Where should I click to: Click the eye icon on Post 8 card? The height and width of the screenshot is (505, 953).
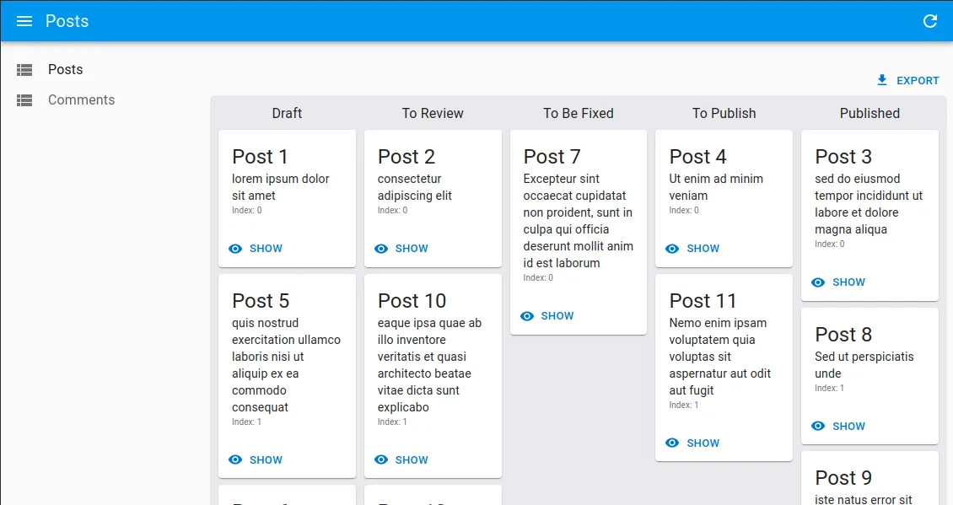[818, 426]
